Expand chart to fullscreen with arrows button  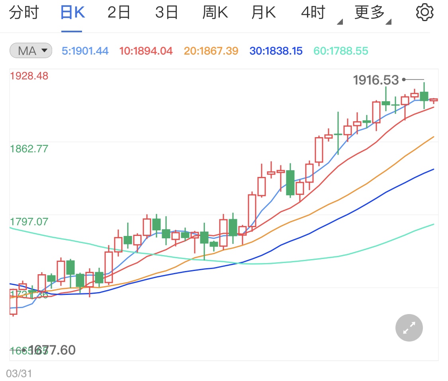(x=409, y=328)
